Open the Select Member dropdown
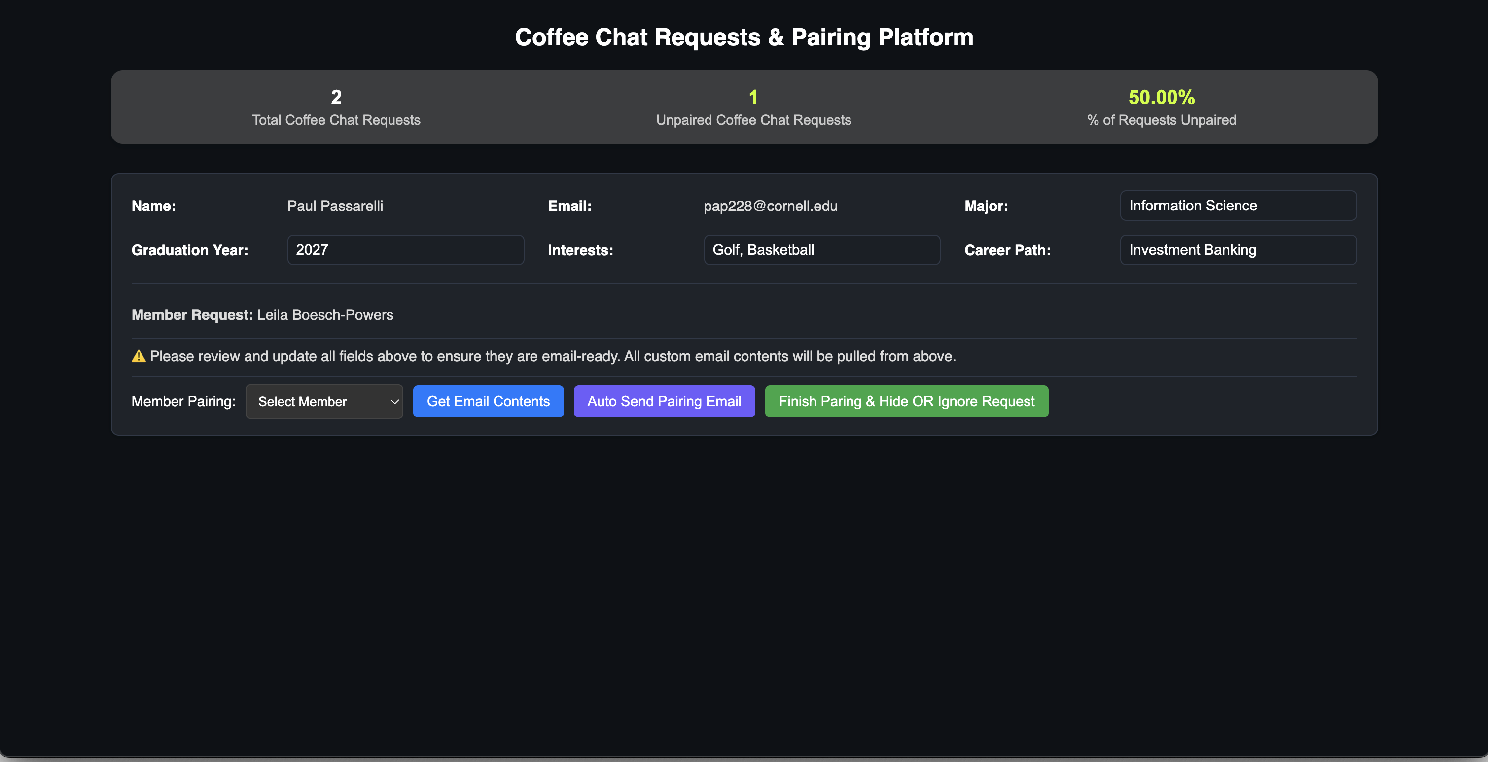This screenshot has height=762, width=1488. (x=323, y=402)
